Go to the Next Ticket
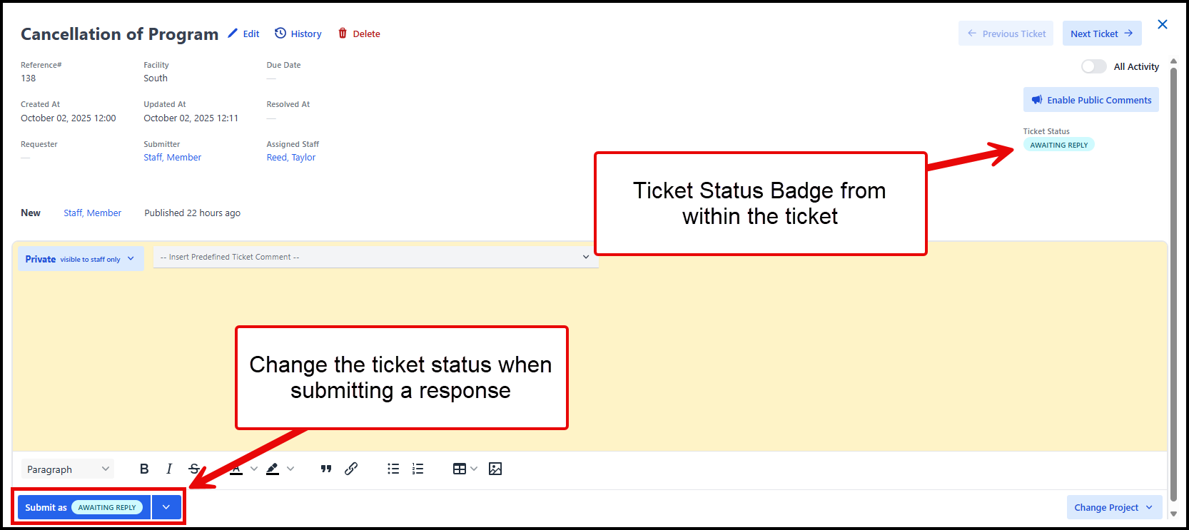Viewport: 1189px width, 530px height. pyautogui.click(x=1101, y=34)
